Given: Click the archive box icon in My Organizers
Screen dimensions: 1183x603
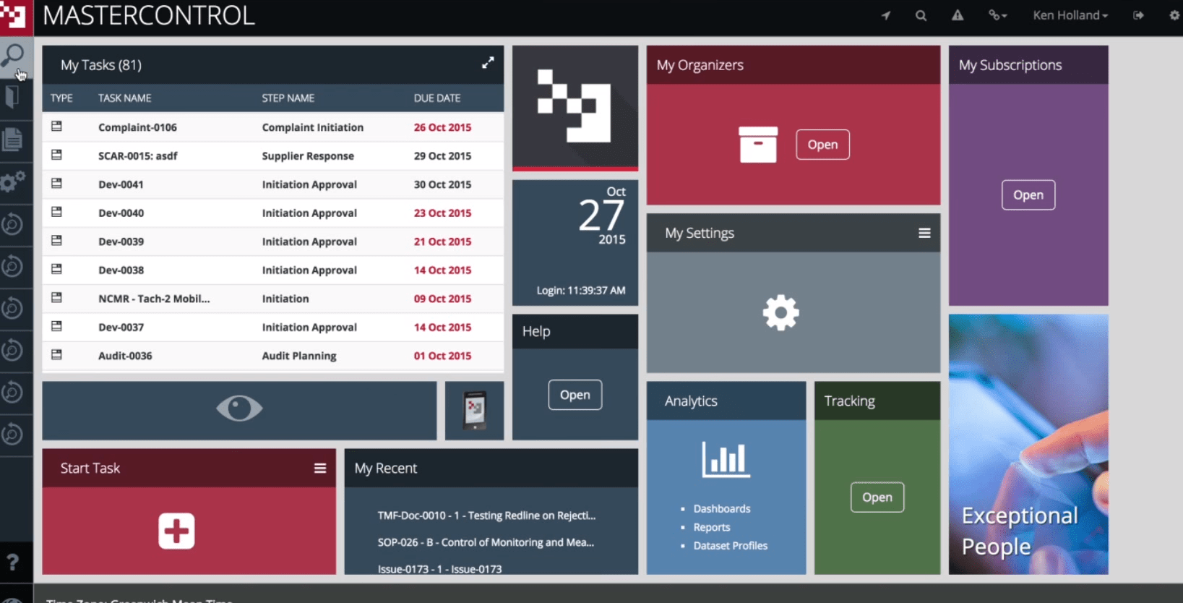Looking at the screenshot, I should coord(758,144).
